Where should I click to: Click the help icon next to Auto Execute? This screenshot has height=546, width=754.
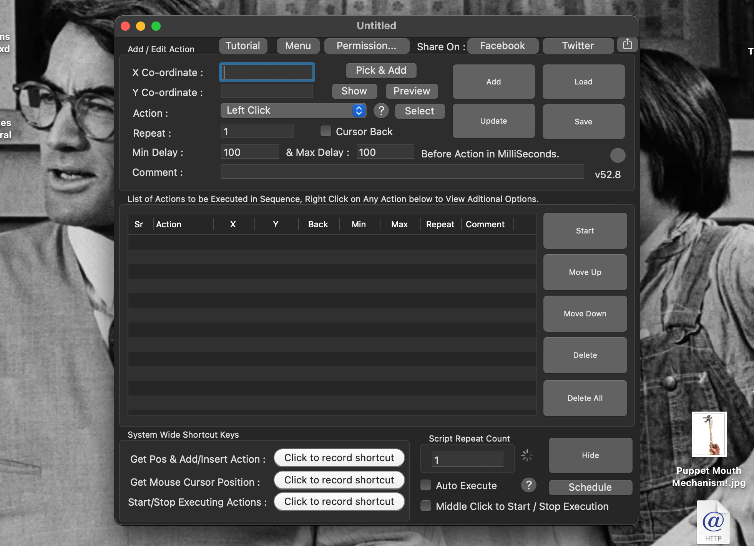(528, 485)
